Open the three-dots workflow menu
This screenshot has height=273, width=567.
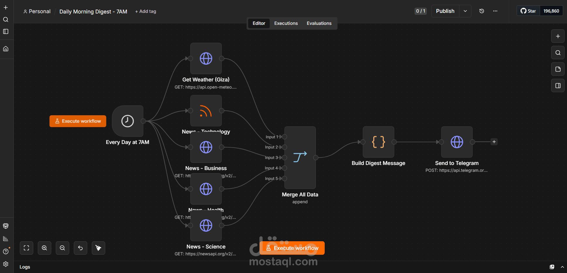pos(495,11)
